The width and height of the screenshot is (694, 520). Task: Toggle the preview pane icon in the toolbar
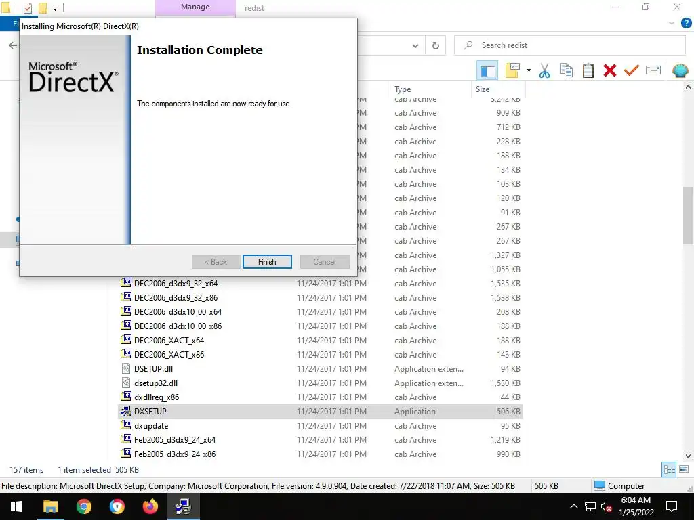pyautogui.click(x=488, y=70)
